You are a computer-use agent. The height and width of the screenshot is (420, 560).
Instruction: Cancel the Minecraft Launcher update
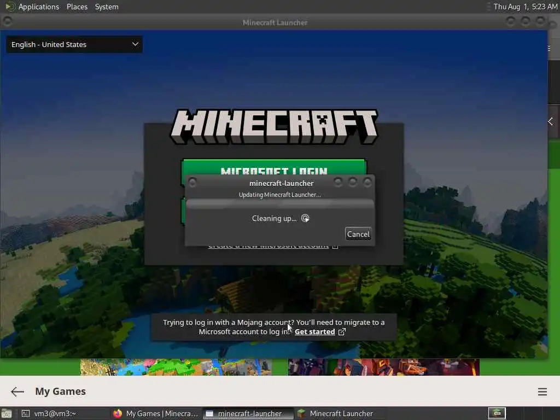click(358, 234)
